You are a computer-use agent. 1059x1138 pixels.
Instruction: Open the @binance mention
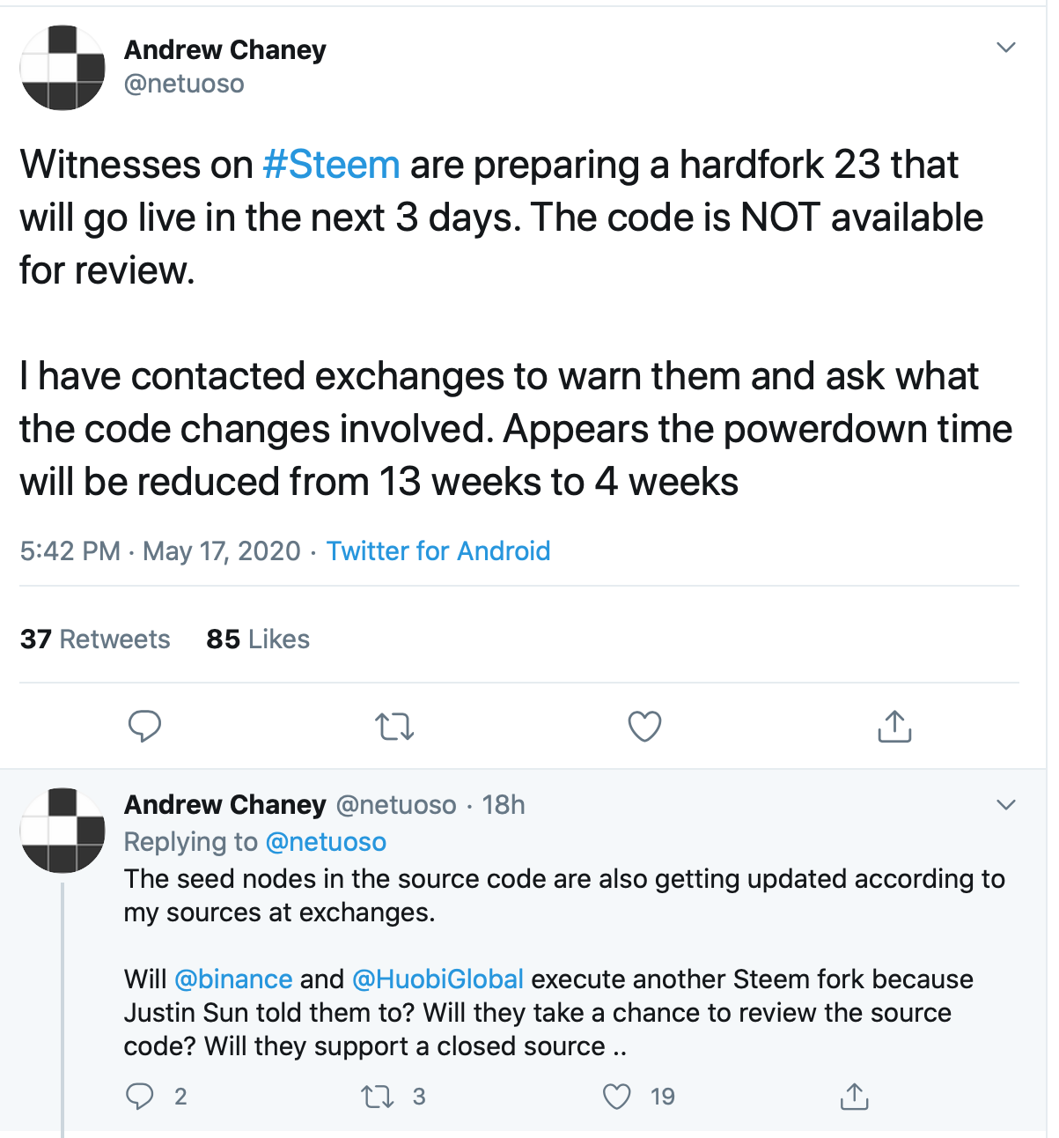(x=233, y=979)
